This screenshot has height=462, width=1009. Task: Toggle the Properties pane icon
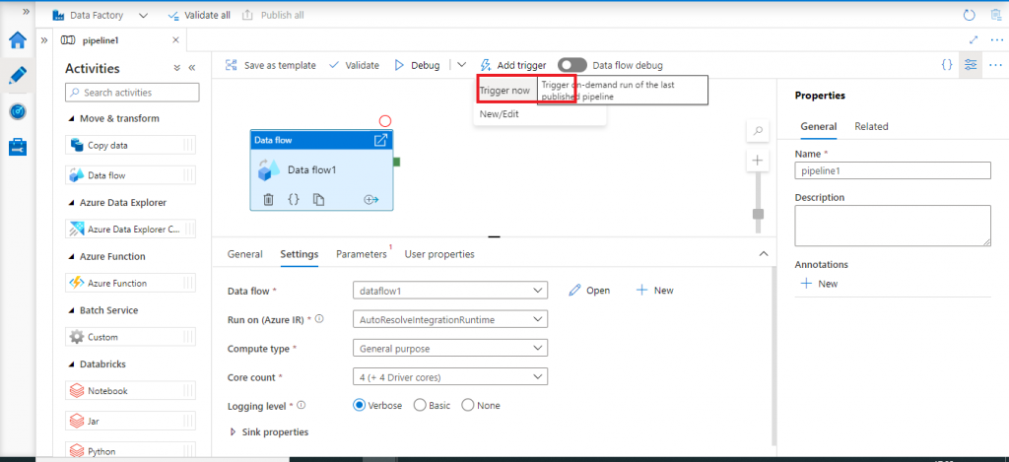click(x=971, y=65)
